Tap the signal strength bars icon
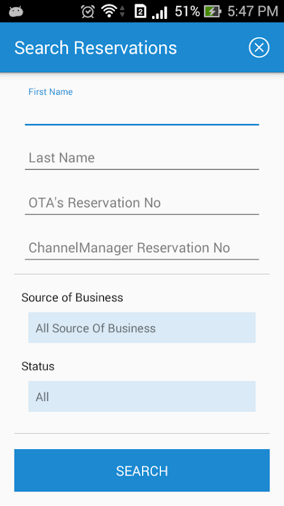This screenshot has width=284, height=506. click(160, 12)
